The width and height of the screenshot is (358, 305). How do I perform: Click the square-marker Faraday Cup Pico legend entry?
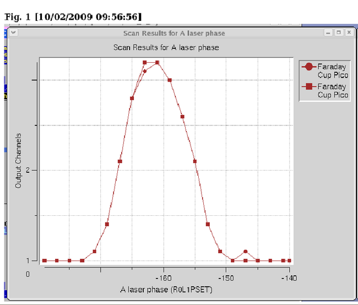click(x=326, y=91)
